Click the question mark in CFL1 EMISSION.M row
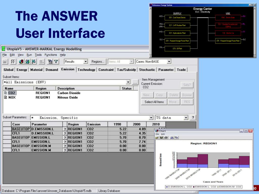259x194 pixels. 65,150
